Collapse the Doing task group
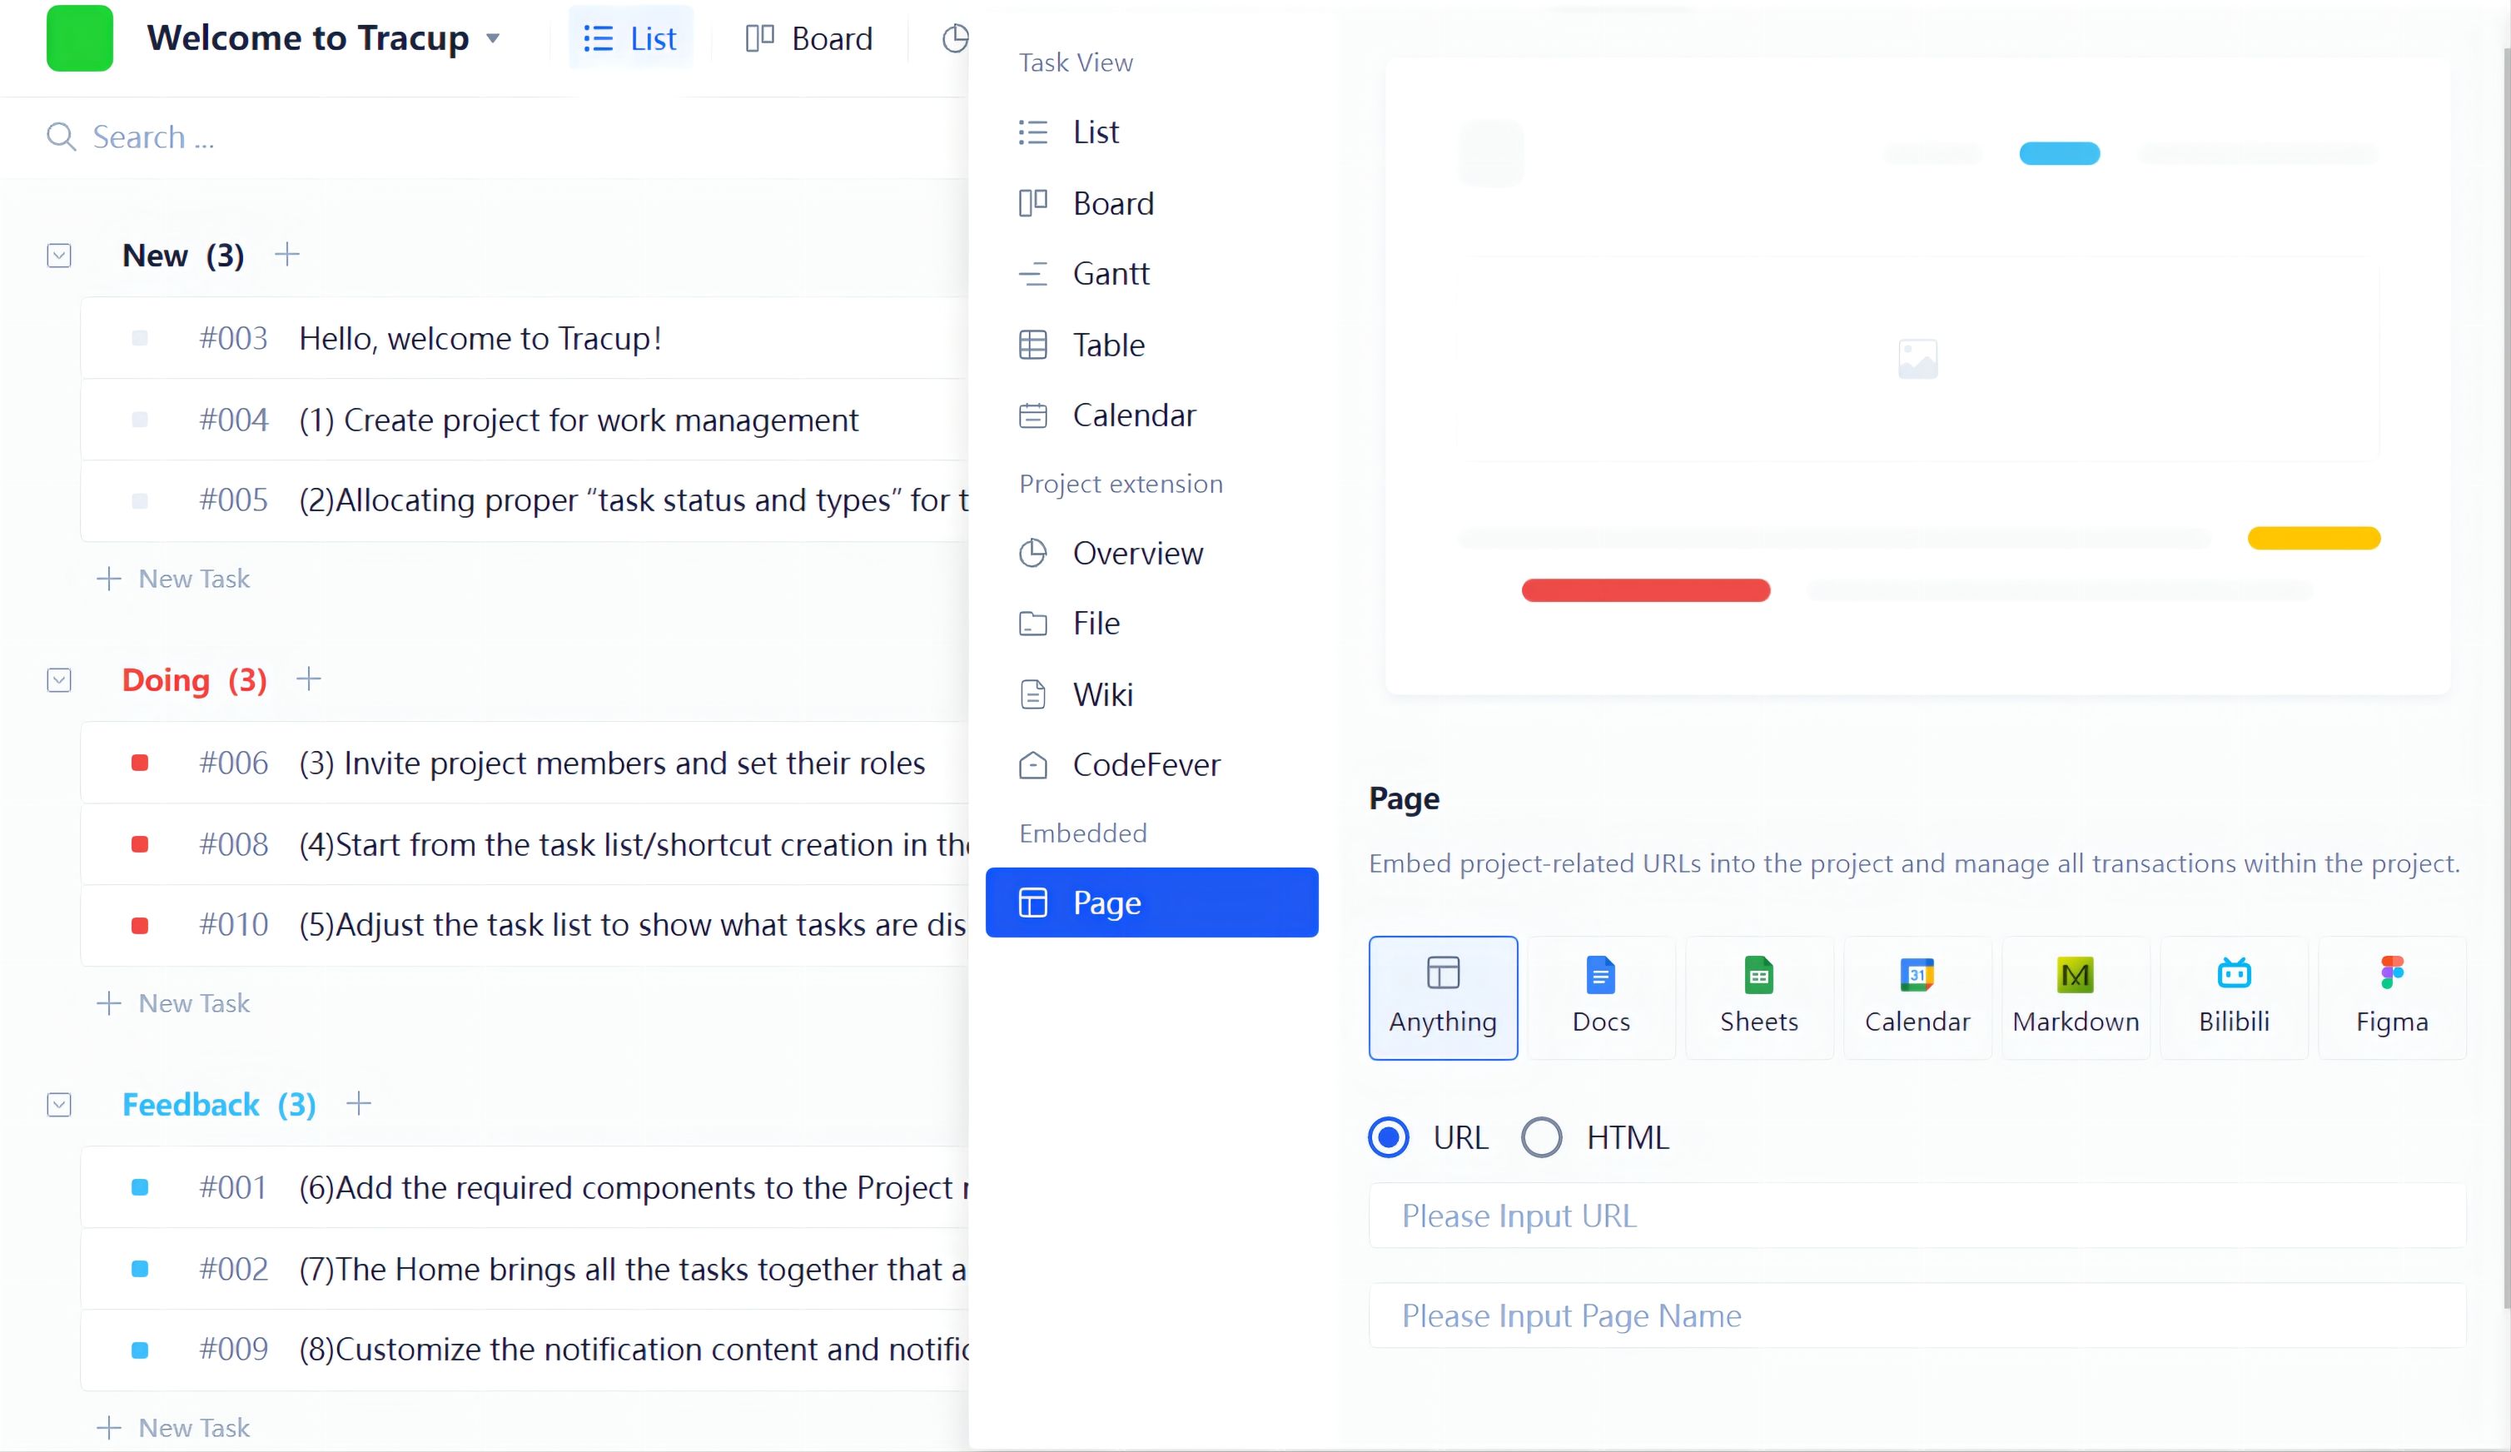 pos(59,679)
